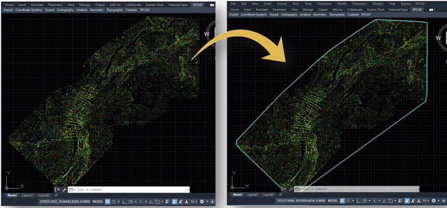
Task: Click auto-scale annotation icon in right window
Action: 413,201
